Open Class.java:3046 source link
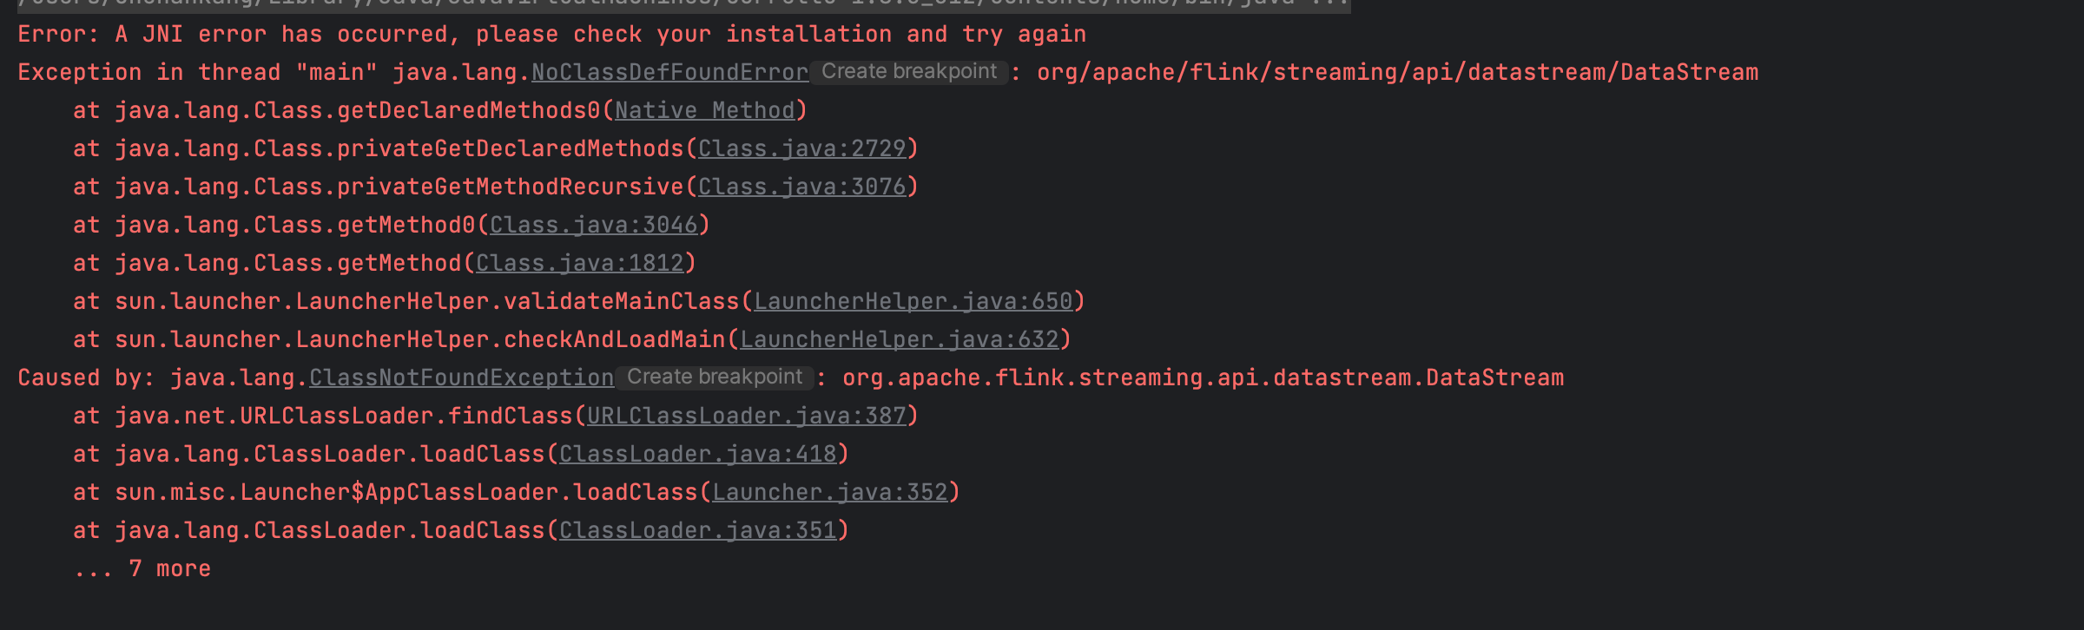This screenshot has width=2084, height=630. tap(593, 225)
